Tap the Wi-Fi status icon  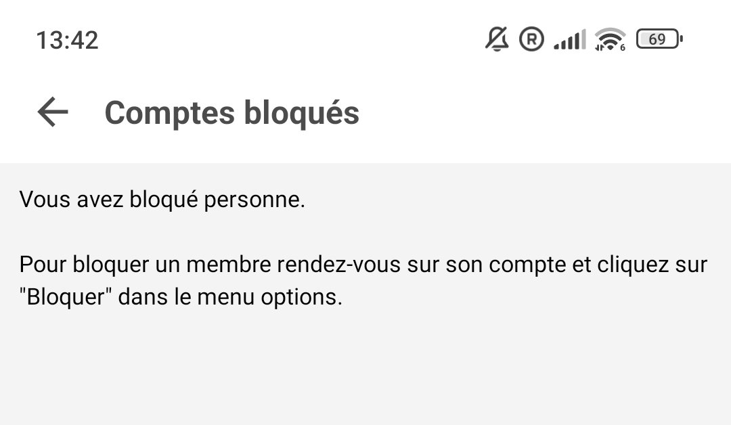coord(609,40)
